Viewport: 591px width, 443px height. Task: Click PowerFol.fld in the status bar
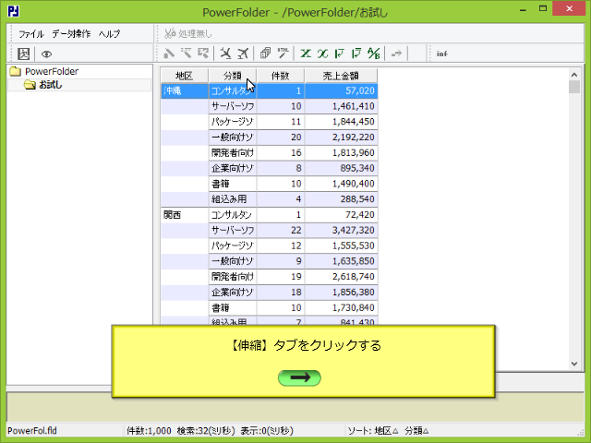pos(32,431)
